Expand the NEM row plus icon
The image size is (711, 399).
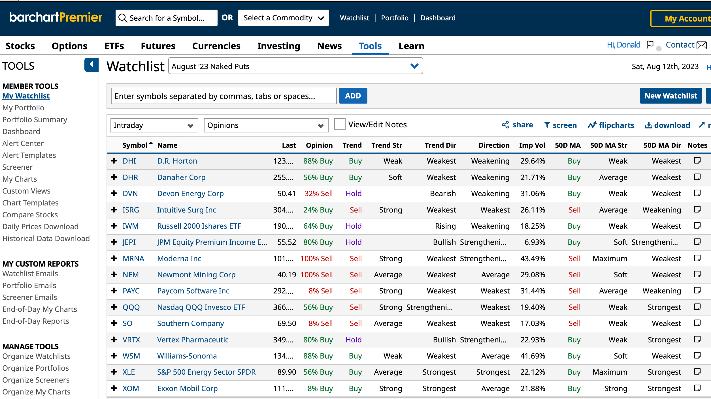pyautogui.click(x=114, y=274)
